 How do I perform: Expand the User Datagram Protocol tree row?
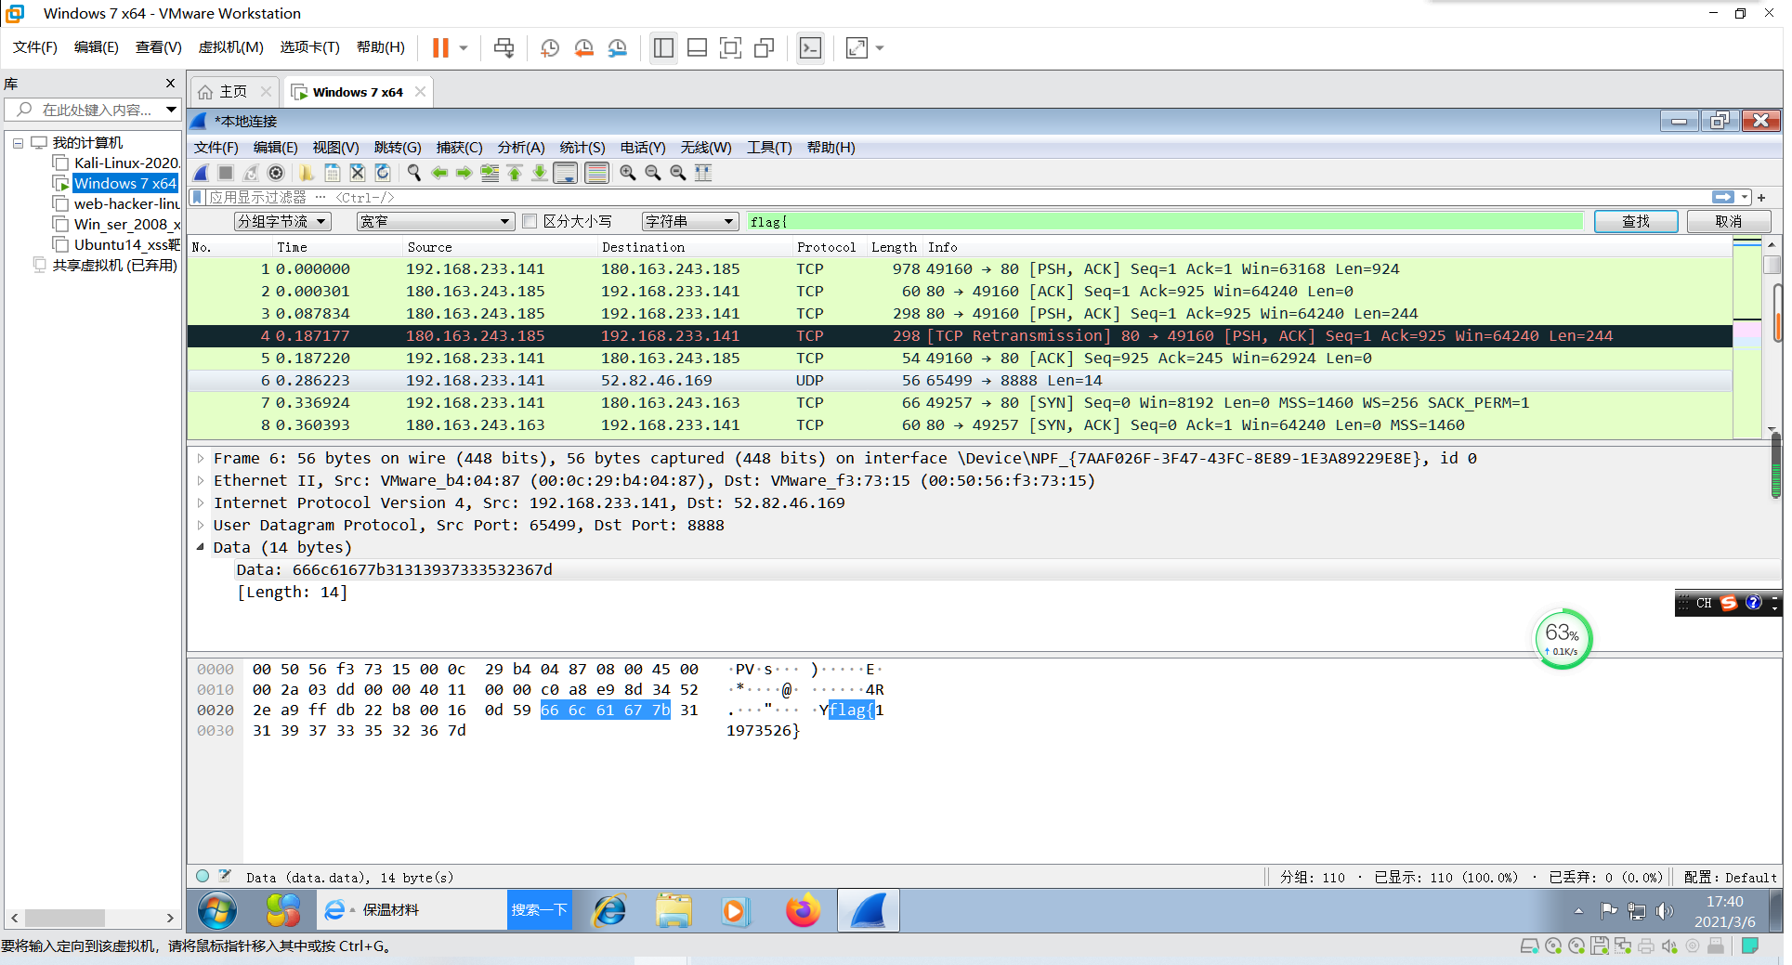click(x=201, y=525)
